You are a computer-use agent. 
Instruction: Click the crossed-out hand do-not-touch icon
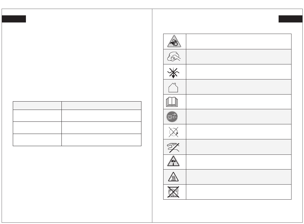pos(173,147)
